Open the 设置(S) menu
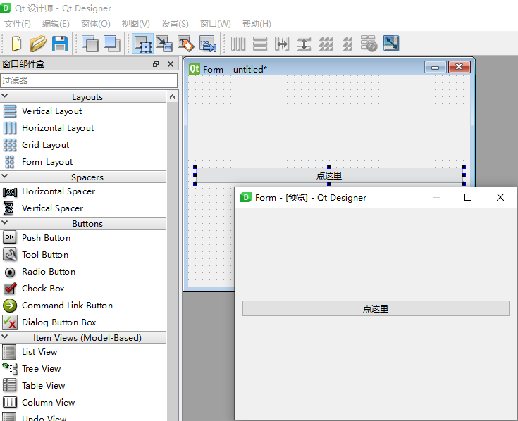This screenshot has width=518, height=421. click(x=175, y=24)
